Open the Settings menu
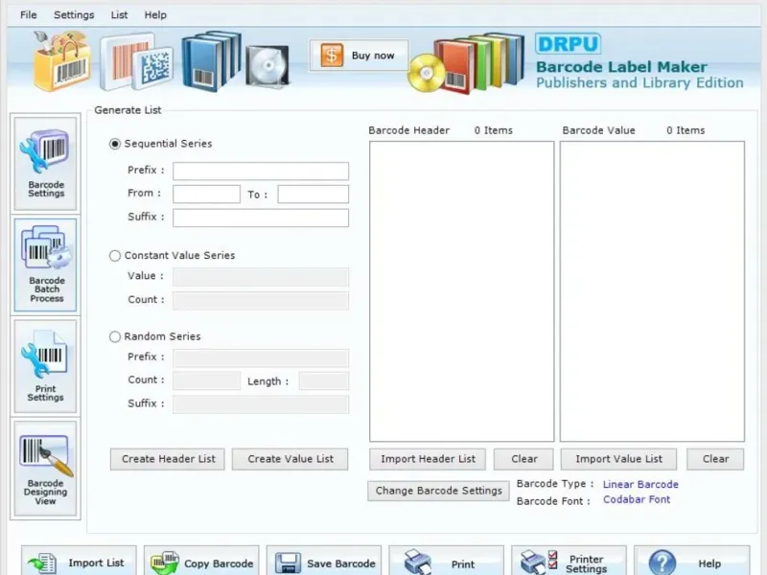The image size is (767, 575). pos(74,15)
